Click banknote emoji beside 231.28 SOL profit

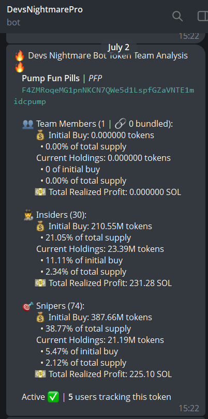click(40, 283)
